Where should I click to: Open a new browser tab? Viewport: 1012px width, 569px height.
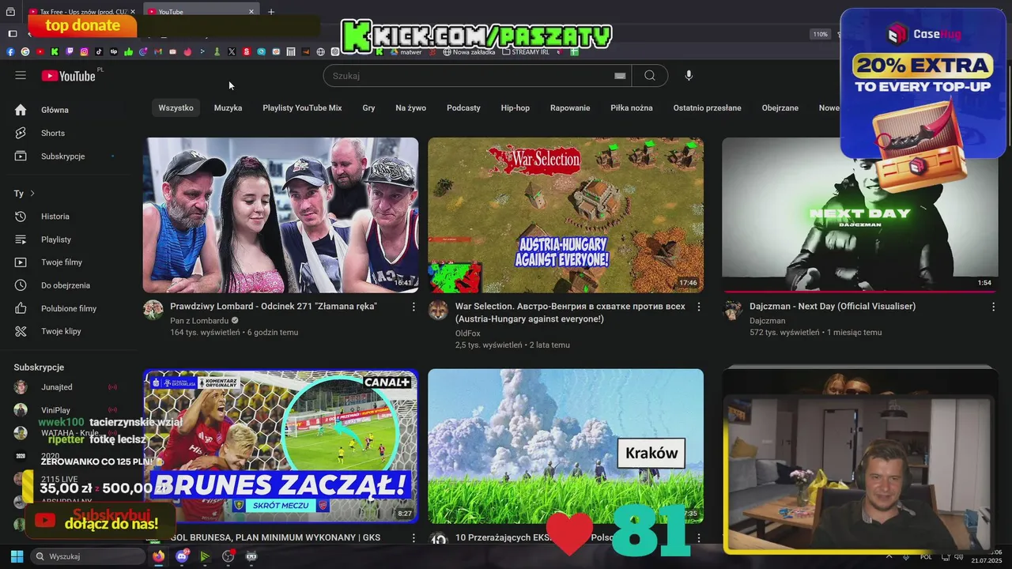pos(271,12)
